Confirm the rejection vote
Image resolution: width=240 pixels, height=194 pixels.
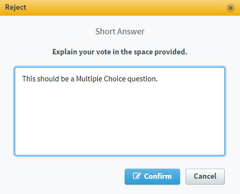(x=152, y=176)
